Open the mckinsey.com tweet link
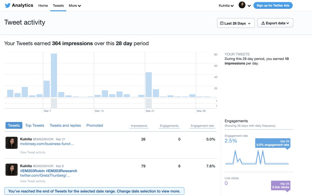The height and width of the screenshot is (196, 312). 47,144
